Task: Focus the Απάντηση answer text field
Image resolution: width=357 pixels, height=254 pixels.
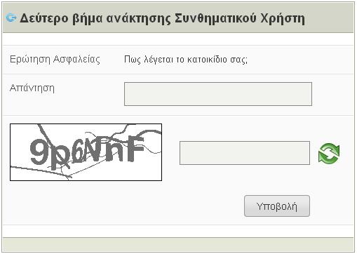Action: pos(218,94)
